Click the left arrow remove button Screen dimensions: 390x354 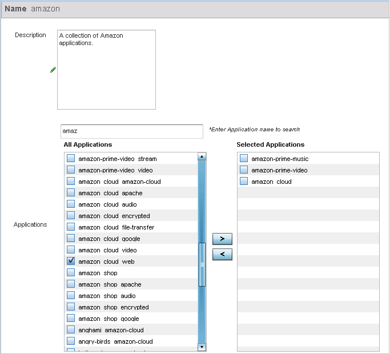tap(222, 255)
